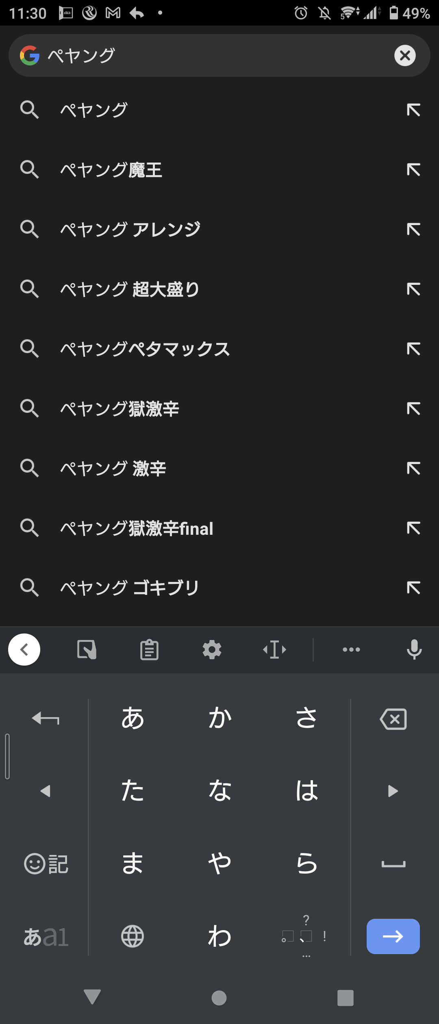Image resolution: width=439 pixels, height=1024 pixels.
Task: Tap the keyboard microphone voice input icon
Action: pos(414,649)
